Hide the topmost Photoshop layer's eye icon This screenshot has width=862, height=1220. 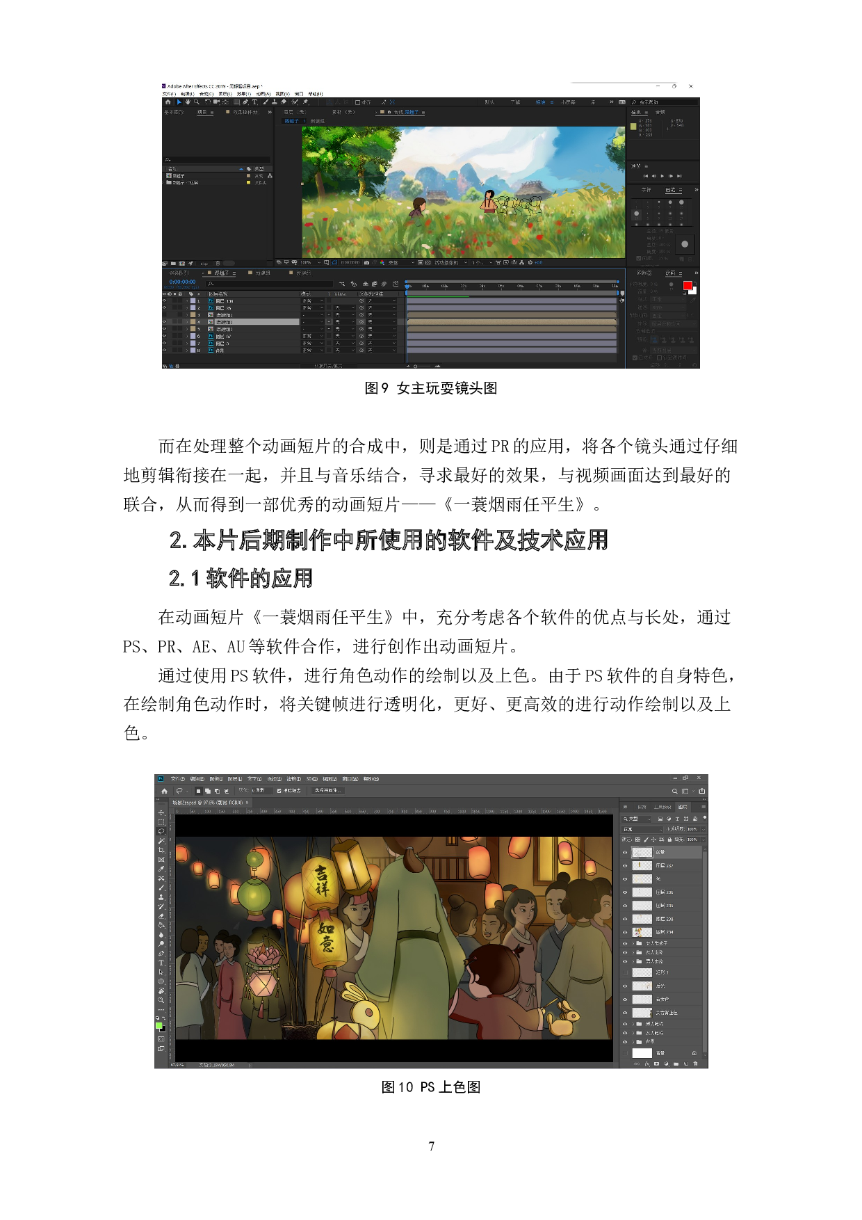pos(625,852)
